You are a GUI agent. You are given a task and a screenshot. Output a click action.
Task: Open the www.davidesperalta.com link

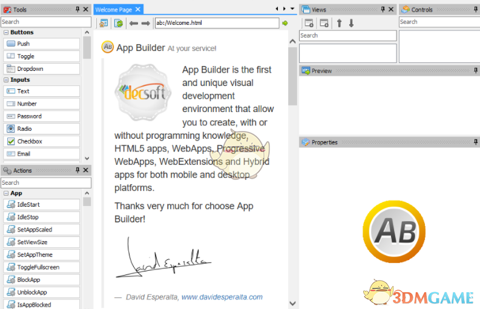(x=222, y=297)
